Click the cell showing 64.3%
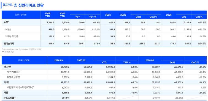Image resolution: width=208 pixels, height=101 pixels. pos(203,36)
